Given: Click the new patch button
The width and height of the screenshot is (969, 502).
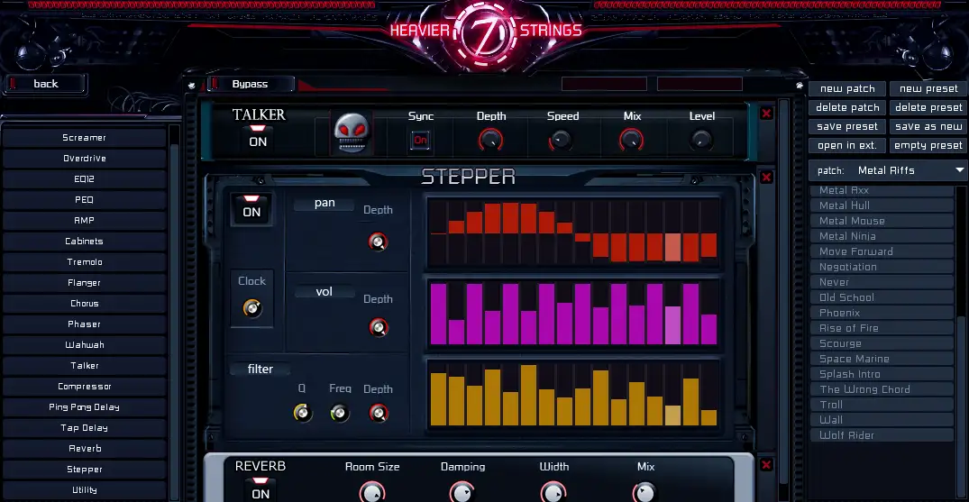Looking at the screenshot, I should click(847, 88).
